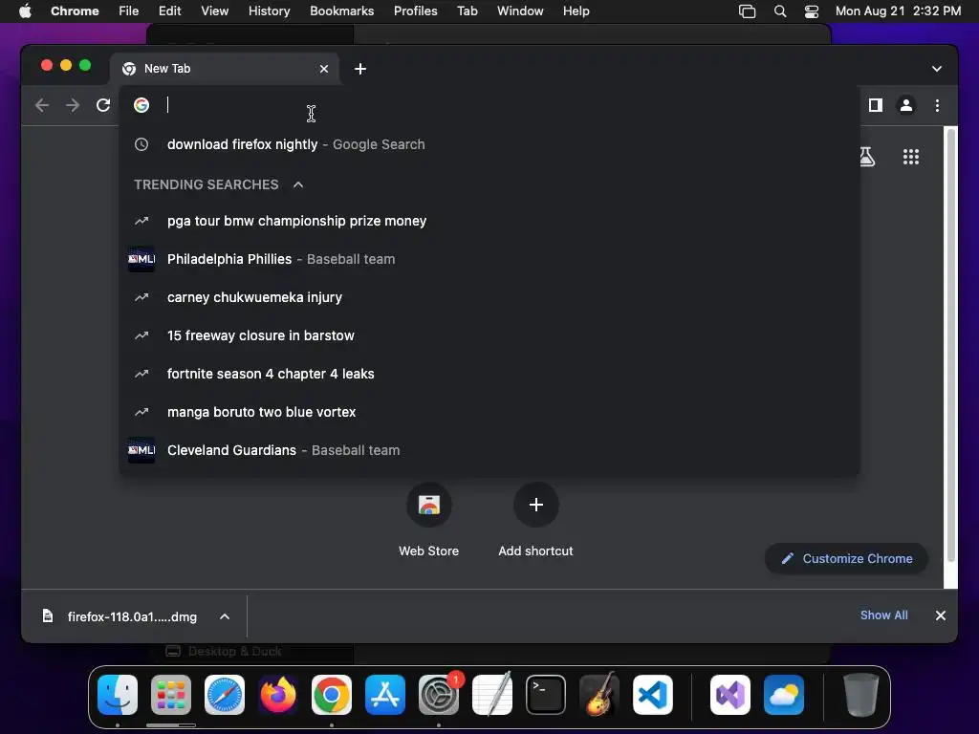Viewport: 979px width, 734px height.
Task: Open TextEdit from the Dock
Action: pyautogui.click(x=492, y=695)
